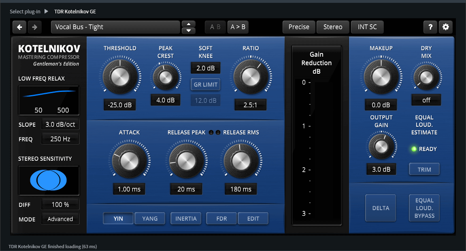Screen dimensions: 466x251
Task: Toggle the INERTIA button
Action: click(x=186, y=219)
